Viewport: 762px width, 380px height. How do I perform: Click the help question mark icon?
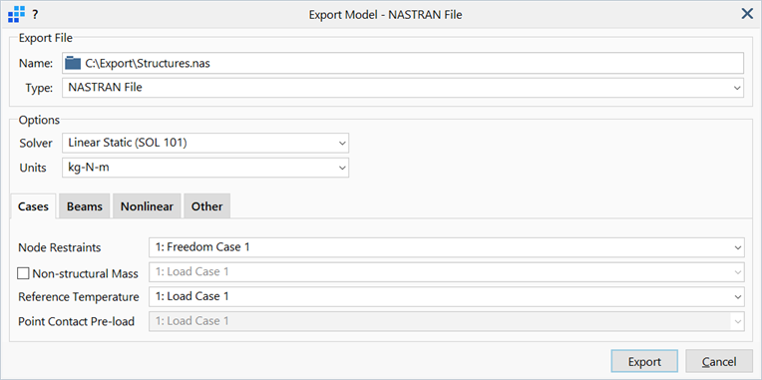[35, 15]
